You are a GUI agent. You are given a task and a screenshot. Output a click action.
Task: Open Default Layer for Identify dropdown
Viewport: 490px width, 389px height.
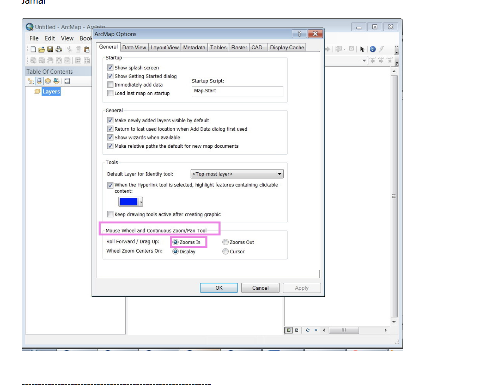(x=237, y=174)
